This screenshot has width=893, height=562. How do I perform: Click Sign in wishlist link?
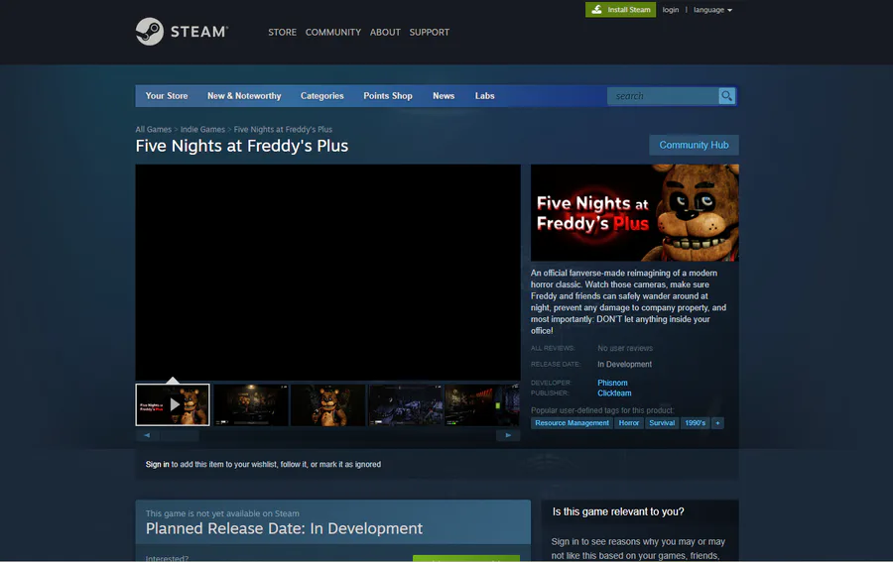coord(157,464)
